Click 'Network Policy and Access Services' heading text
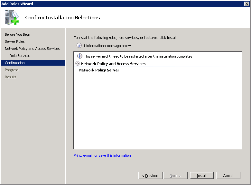Image resolution: width=251 pixels, height=185 pixels. point(113,63)
